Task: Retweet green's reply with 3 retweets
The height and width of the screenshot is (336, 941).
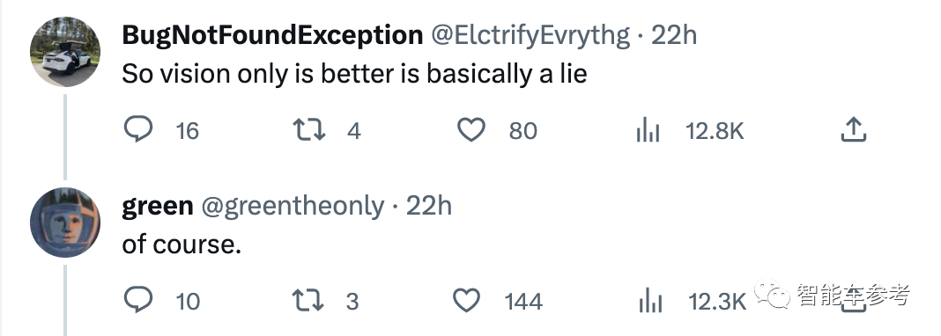Action: click(x=308, y=300)
